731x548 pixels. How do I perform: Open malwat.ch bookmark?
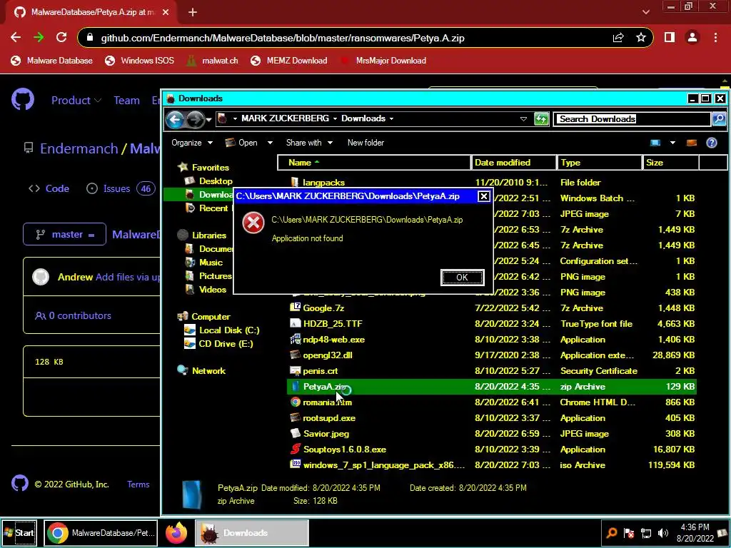click(x=212, y=61)
